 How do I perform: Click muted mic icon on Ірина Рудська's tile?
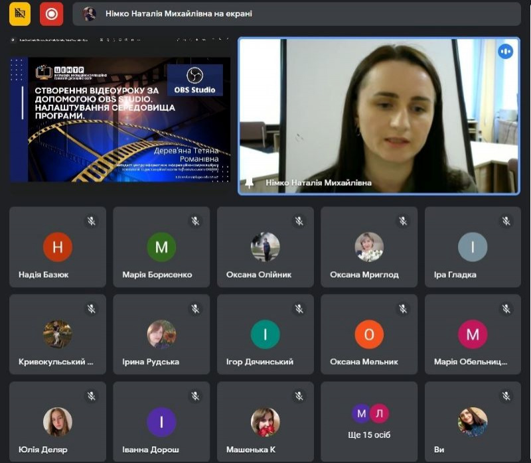[195, 308]
